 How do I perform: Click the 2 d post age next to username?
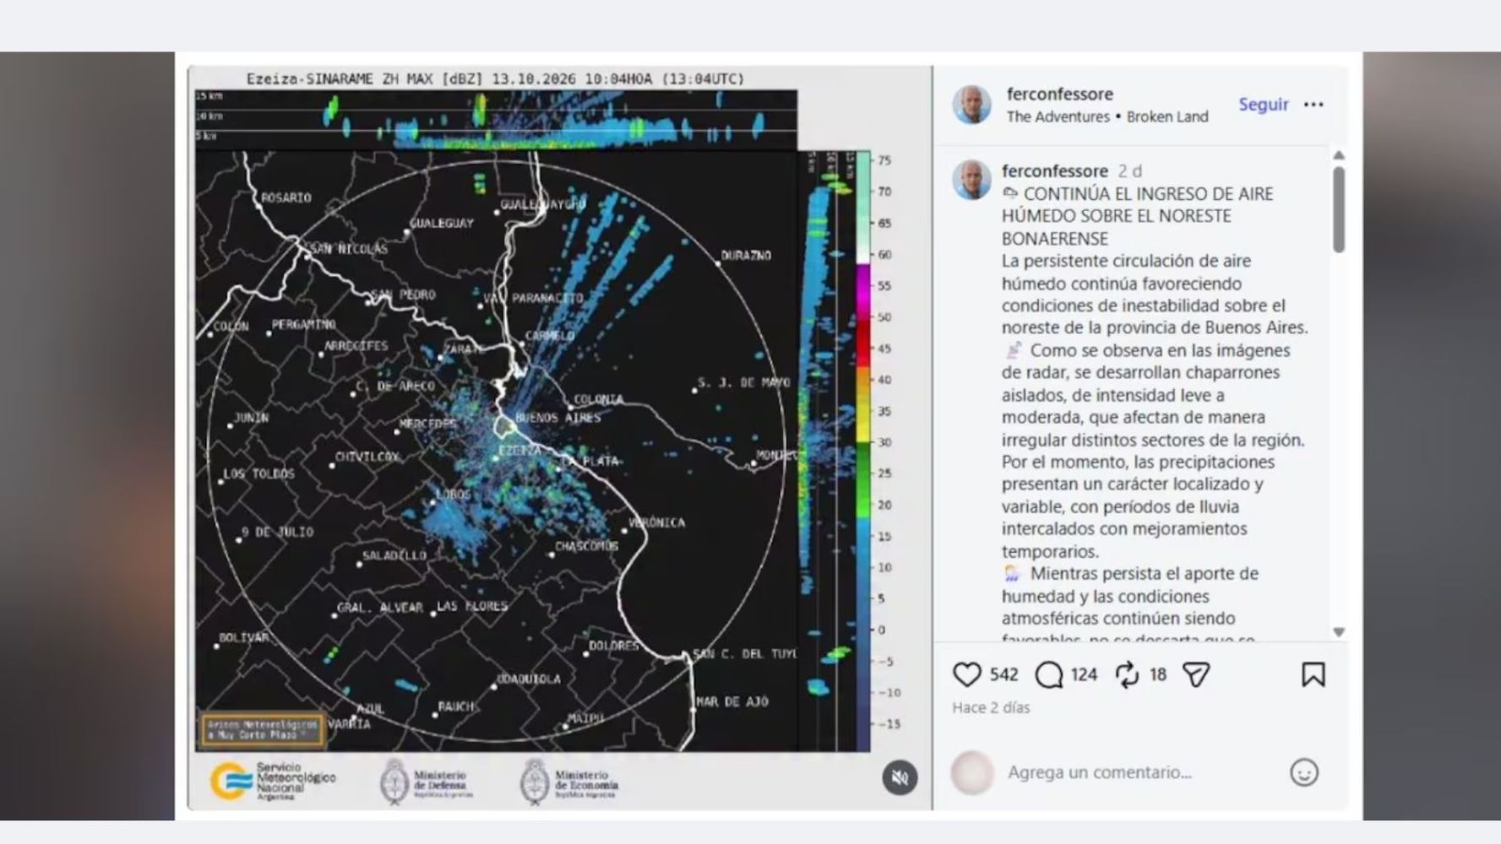(1129, 170)
